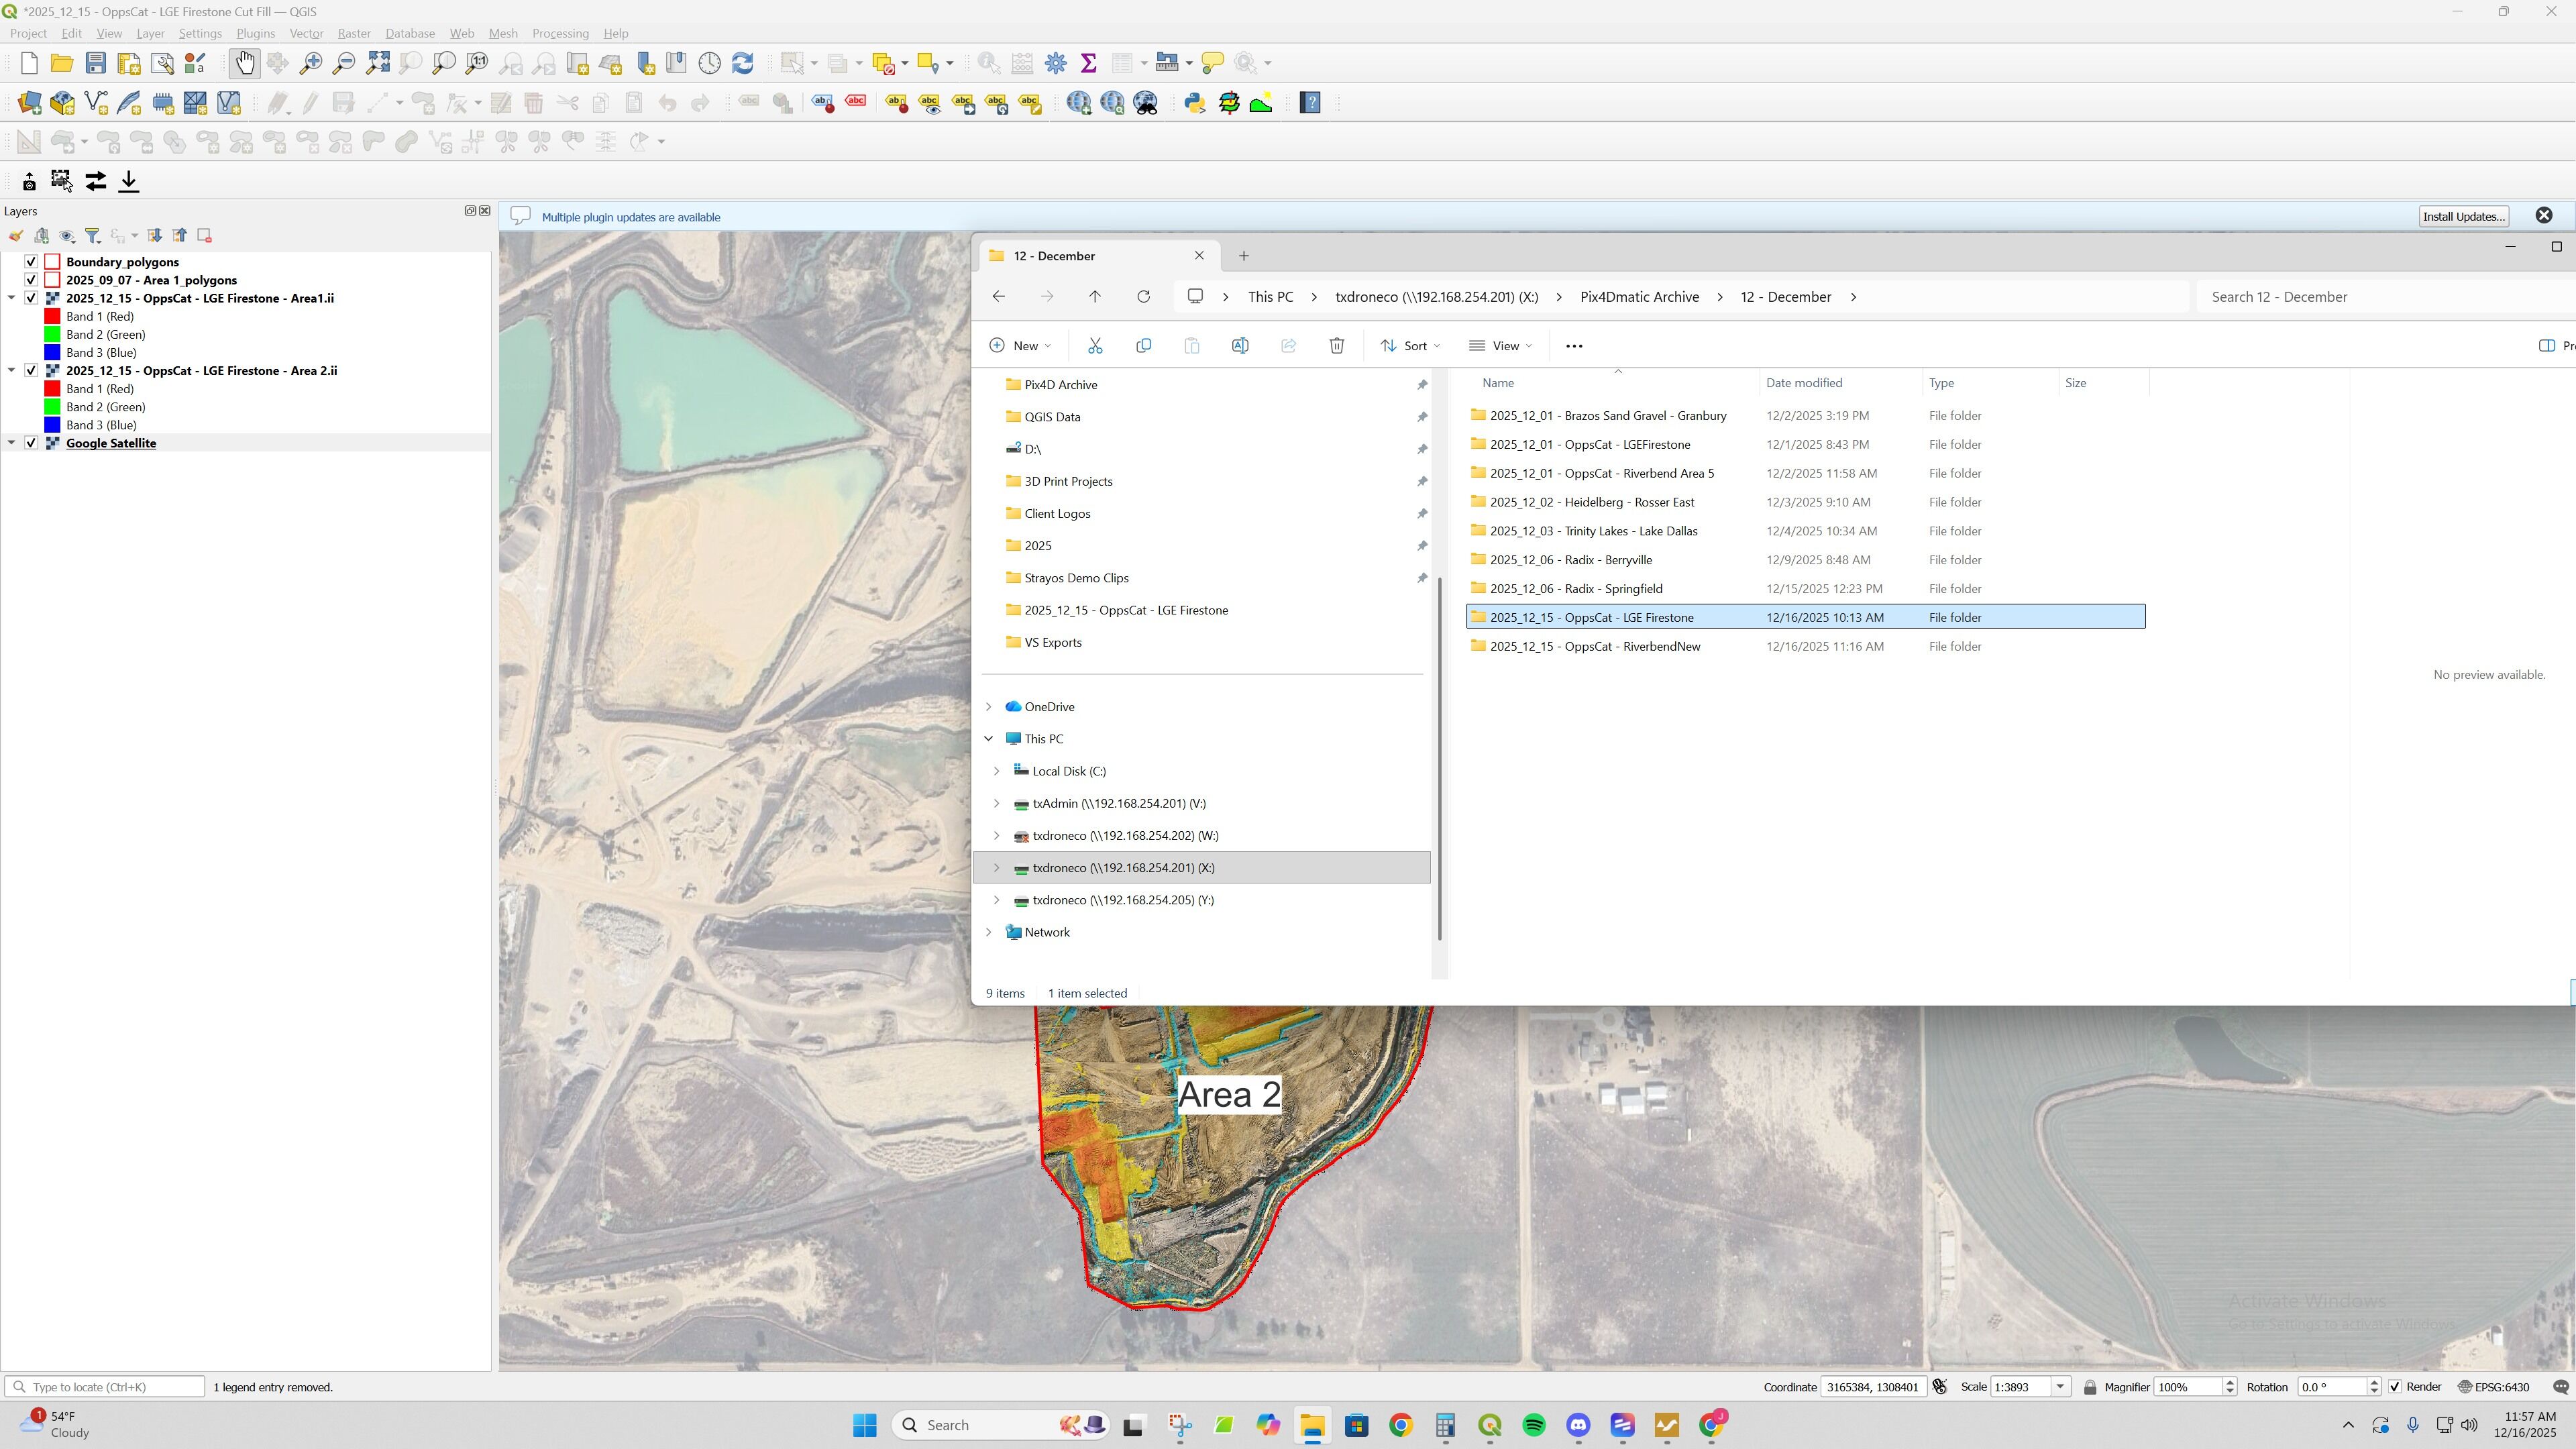Expand Local Disk (C:) tree node
2576x1449 pixels.
pos(997,771)
